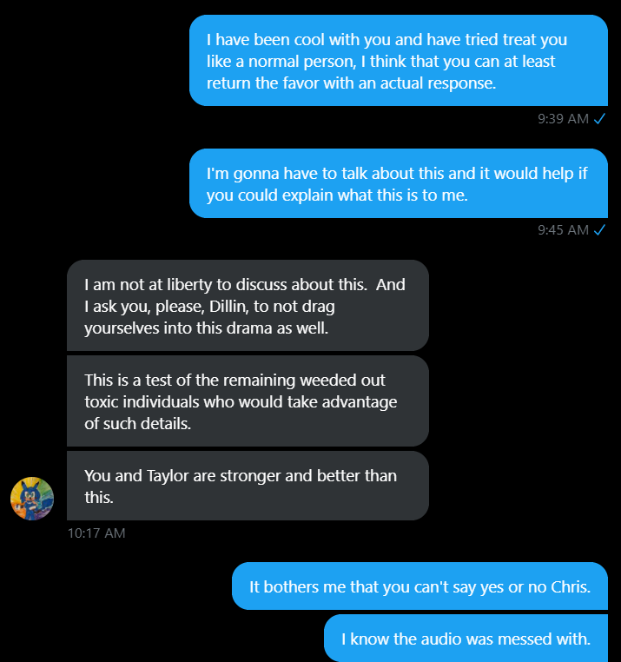
Task: Select the "It bothers me" message bubble
Action: 420,586
